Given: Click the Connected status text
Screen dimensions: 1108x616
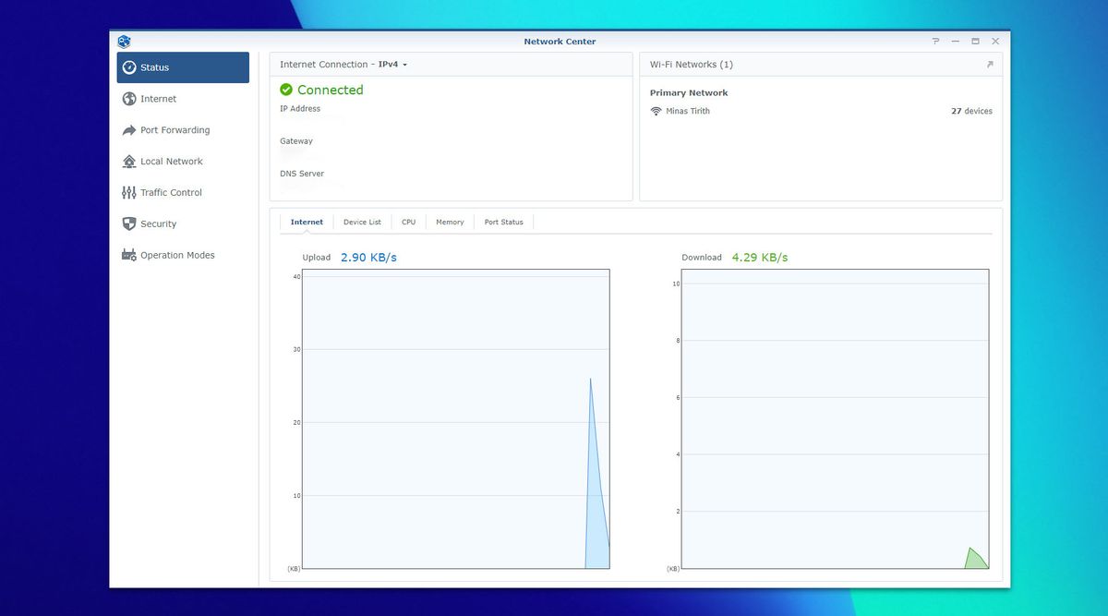Looking at the screenshot, I should [x=331, y=90].
